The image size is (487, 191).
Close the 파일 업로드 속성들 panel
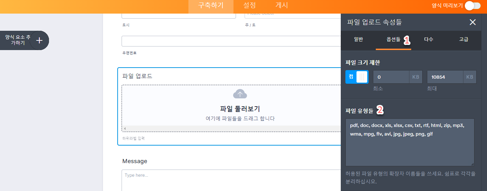[x=472, y=22]
